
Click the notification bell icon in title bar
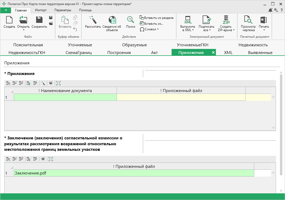tap(270, 10)
